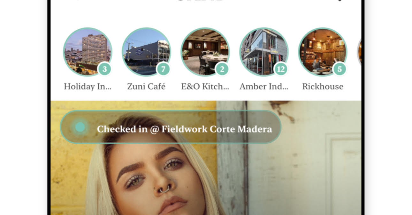
Task: Click the "Holiday In..." venue label
Action: [x=88, y=87]
